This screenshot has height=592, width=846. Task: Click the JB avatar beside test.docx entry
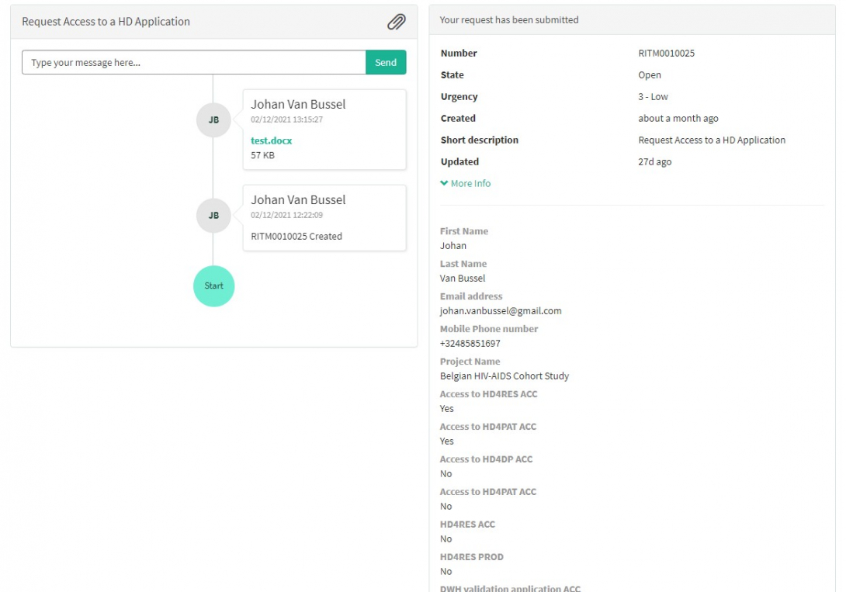(x=213, y=120)
